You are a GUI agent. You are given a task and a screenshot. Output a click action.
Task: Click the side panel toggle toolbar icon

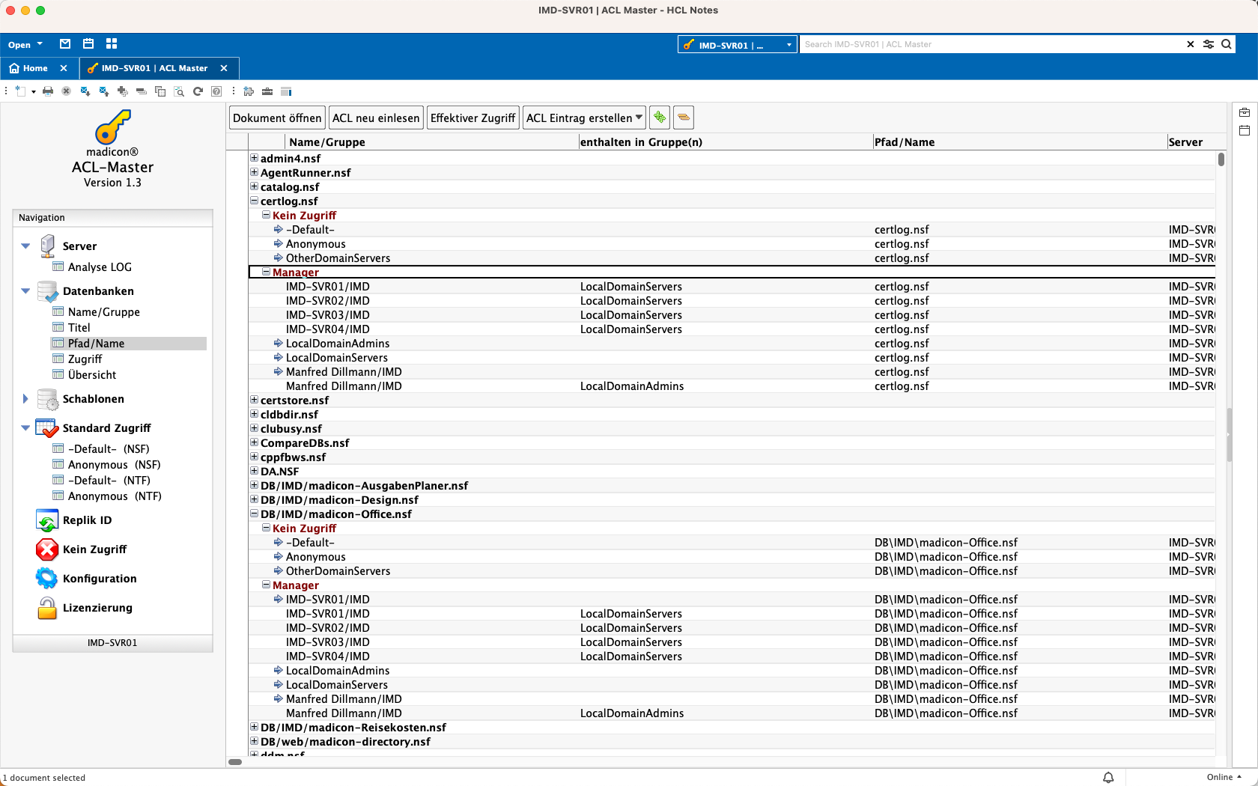pos(286,91)
